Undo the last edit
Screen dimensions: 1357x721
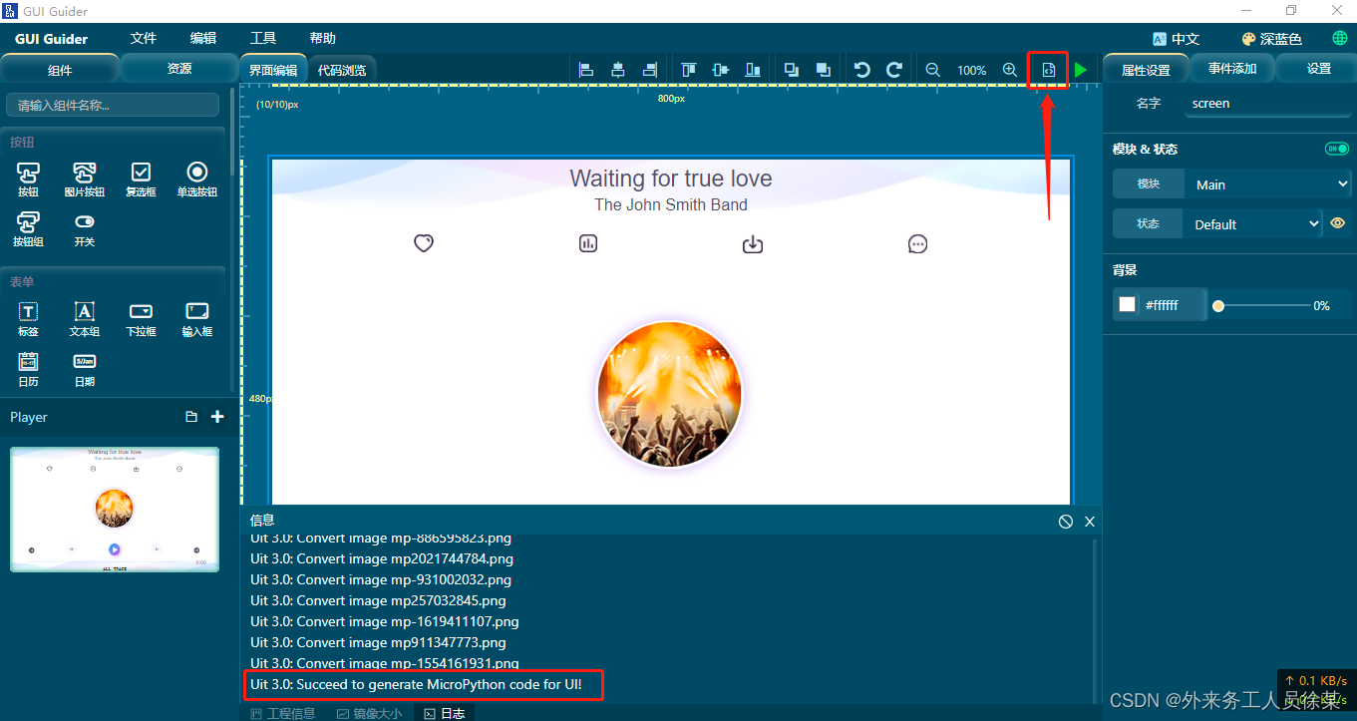[862, 70]
